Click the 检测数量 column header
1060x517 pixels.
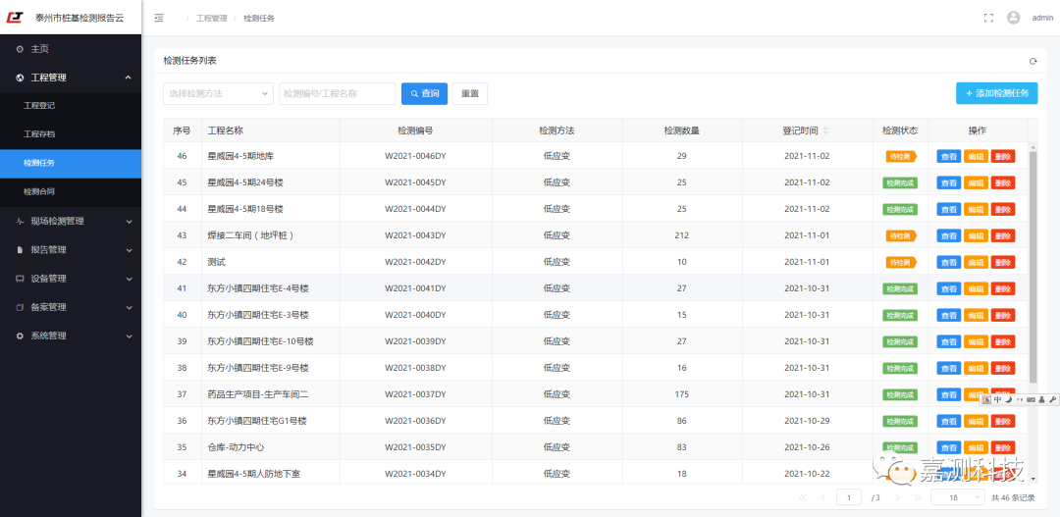click(x=681, y=130)
